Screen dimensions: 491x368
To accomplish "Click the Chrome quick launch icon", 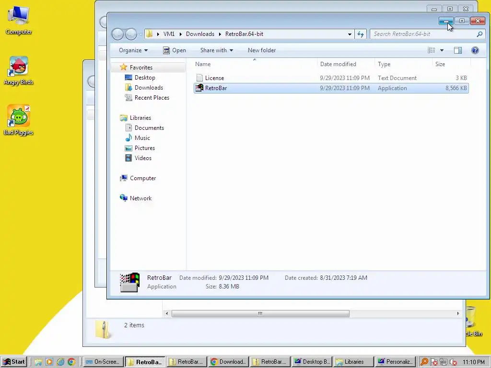I will click(71, 362).
